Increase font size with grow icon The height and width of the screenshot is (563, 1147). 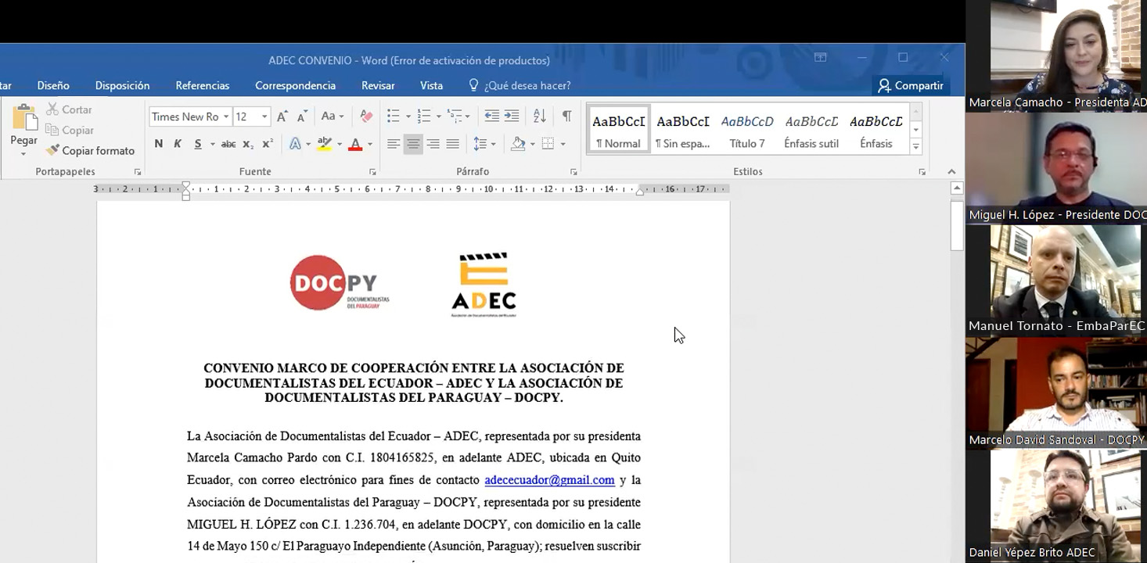[x=282, y=117]
